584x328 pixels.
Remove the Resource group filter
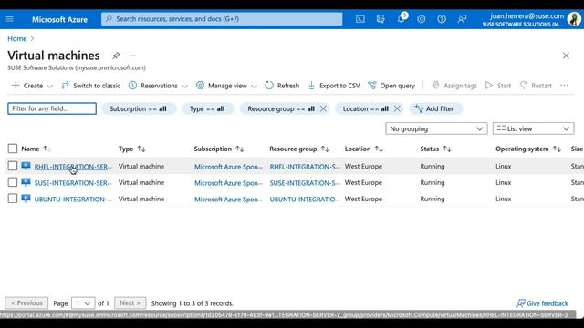[323, 108]
